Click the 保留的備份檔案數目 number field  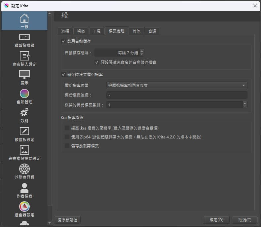pos(175,105)
